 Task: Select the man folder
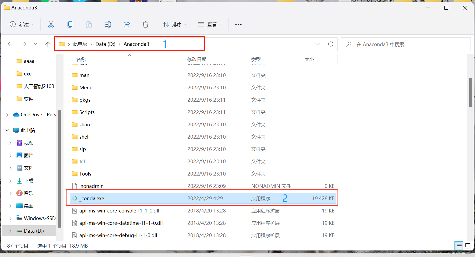(84, 75)
